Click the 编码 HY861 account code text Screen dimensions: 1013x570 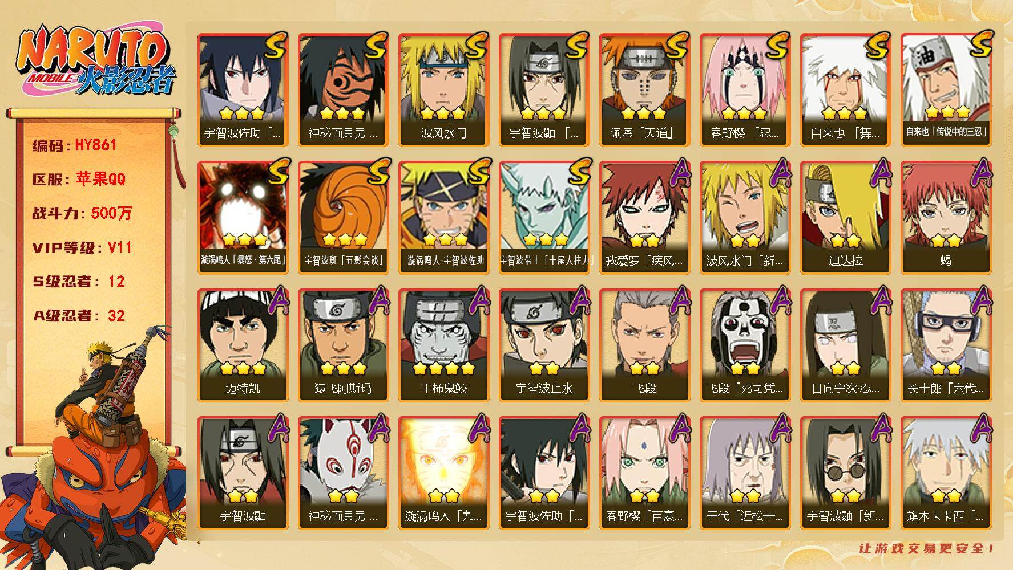tap(75, 145)
